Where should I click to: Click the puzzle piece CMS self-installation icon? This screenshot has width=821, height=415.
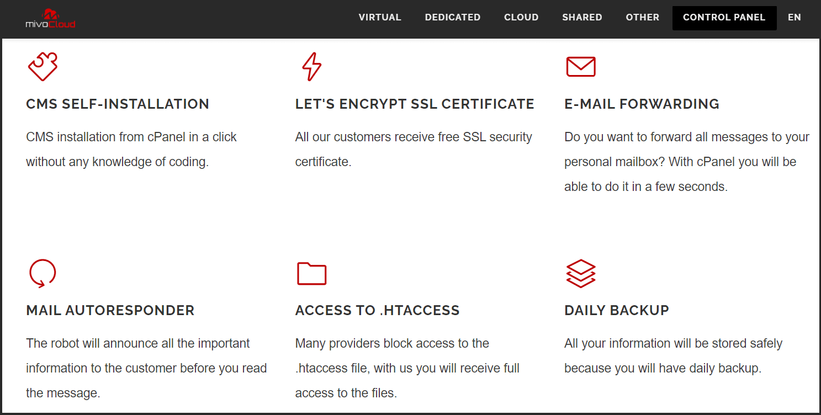coord(43,67)
